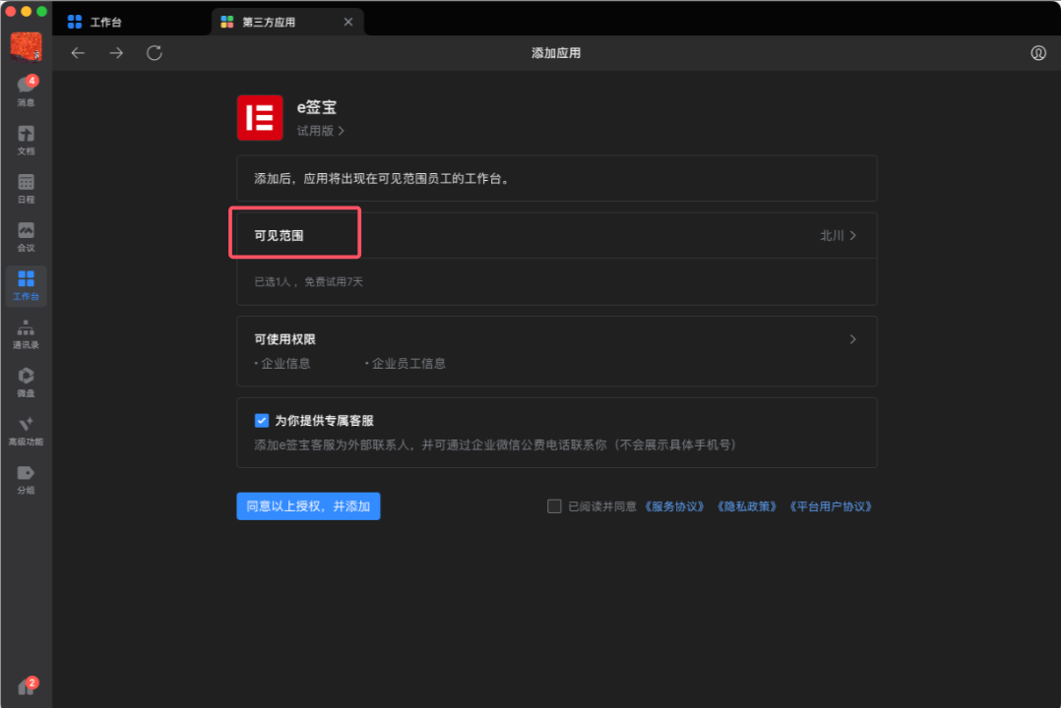Go back using the left arrow
Image resolution: width=1061 pixels, height=708 pixels.
[x=78, y=53]
